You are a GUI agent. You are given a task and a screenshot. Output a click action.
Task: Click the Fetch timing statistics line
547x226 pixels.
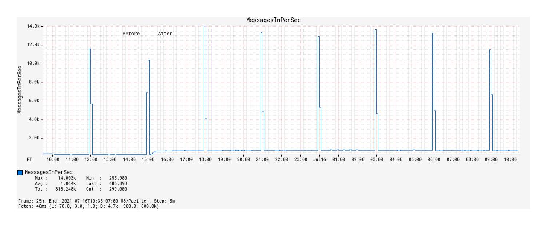[x=89, y=206]
